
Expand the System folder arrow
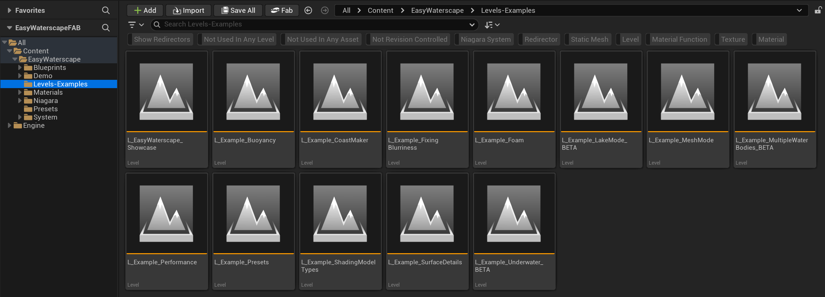pos(20,117)
